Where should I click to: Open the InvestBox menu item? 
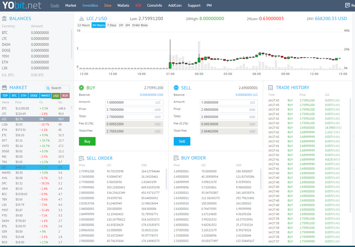tap(90, 5)
